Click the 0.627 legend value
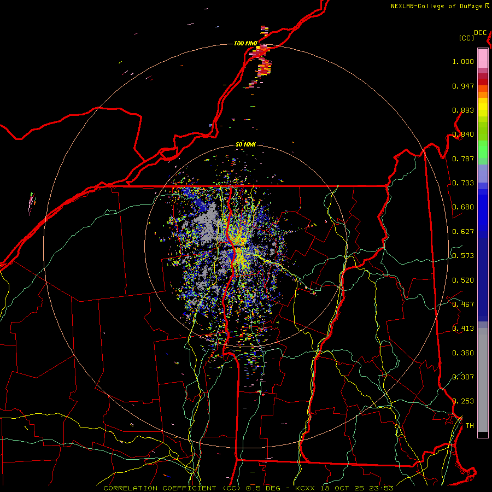 tap(463, 232)
